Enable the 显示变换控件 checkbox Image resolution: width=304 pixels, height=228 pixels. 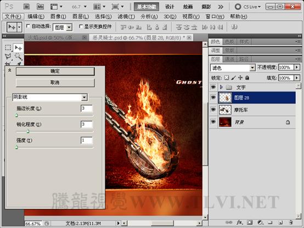pyautogui.click(x=81, y=26)
